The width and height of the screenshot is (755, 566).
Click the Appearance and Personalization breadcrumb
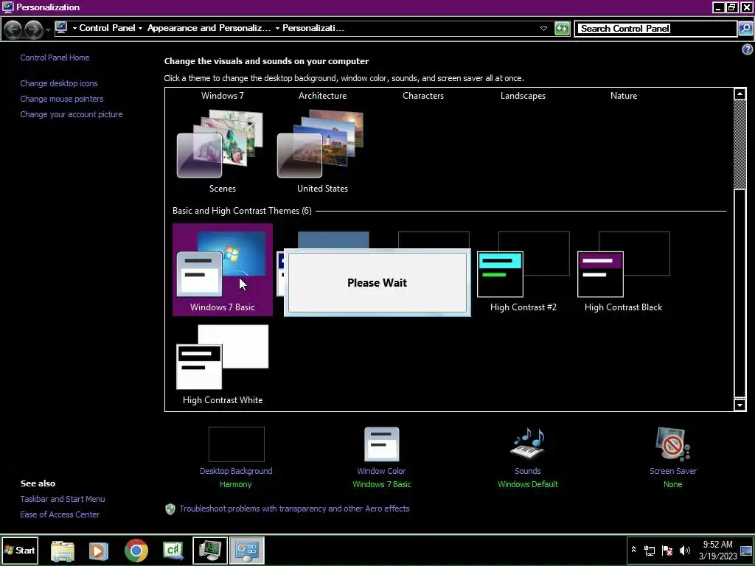[209, 28]
